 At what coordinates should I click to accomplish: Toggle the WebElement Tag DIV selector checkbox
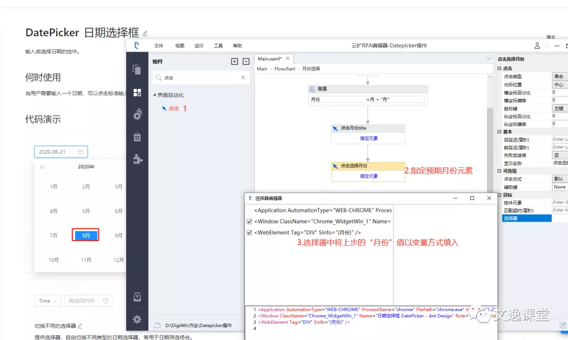coord(249,233)
